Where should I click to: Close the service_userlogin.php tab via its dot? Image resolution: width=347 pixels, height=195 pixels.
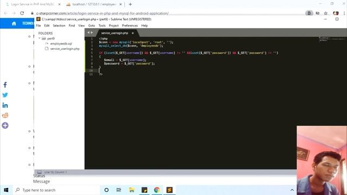pos(133,33)
